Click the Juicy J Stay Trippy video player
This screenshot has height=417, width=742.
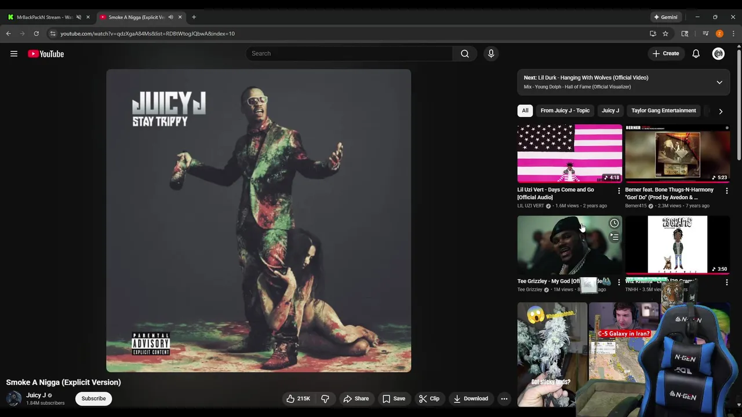click(x=259, y=221)
